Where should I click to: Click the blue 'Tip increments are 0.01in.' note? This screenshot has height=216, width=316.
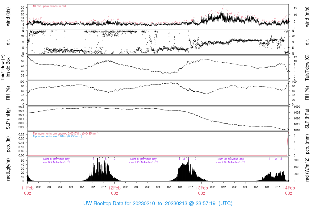pos(57,136)
